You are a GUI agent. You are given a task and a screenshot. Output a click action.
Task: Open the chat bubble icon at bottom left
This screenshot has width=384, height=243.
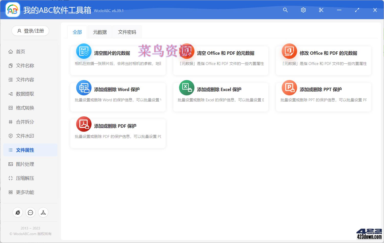[30, 212]
